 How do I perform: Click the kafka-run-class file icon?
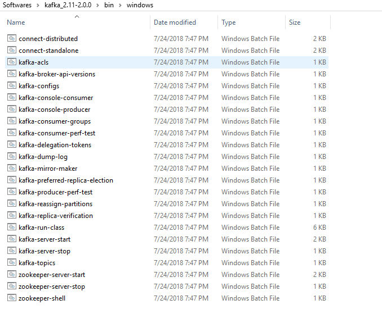[x=12, y=228]
